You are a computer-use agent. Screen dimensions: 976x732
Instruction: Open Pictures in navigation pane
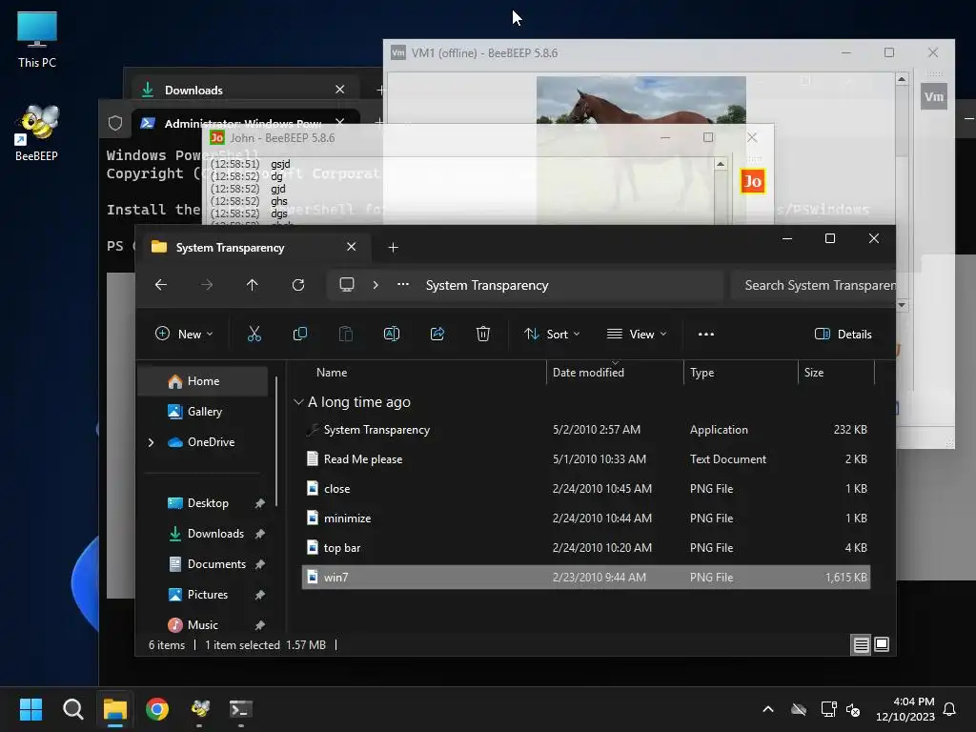[203, 595]
